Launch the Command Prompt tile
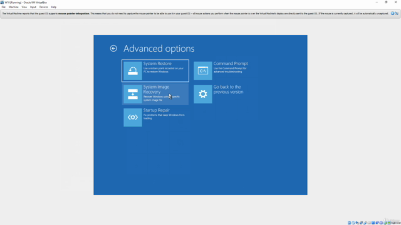Screen dimensions: 401x225 pos(226,71)
